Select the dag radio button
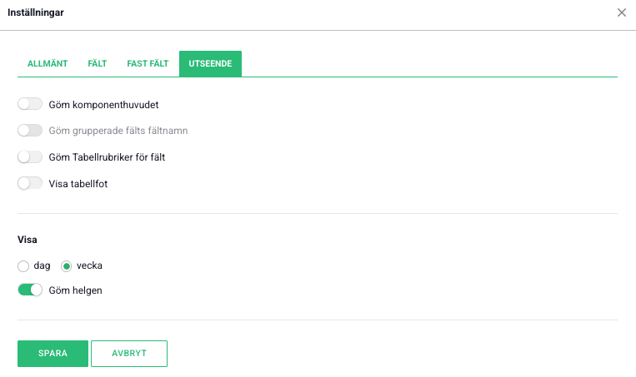Screen dimensions: 636x377 pos(23,265)
